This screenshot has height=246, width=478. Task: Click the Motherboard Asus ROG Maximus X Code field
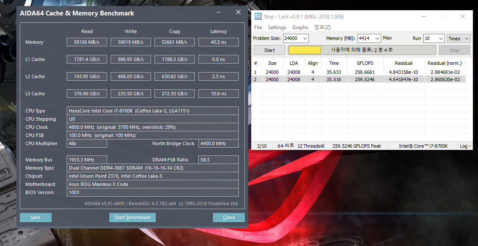coord(153,184)
